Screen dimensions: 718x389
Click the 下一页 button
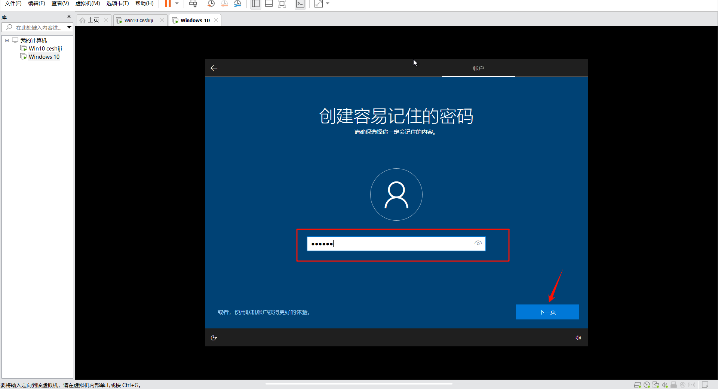[x=547, y=312]
